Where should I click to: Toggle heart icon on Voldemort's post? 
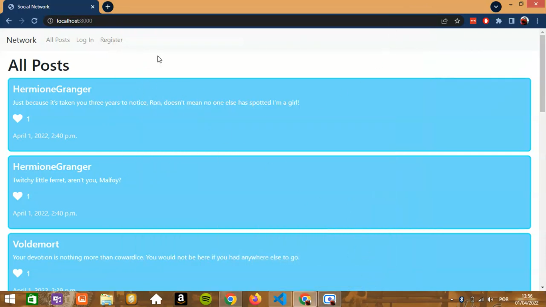(18, 273)
